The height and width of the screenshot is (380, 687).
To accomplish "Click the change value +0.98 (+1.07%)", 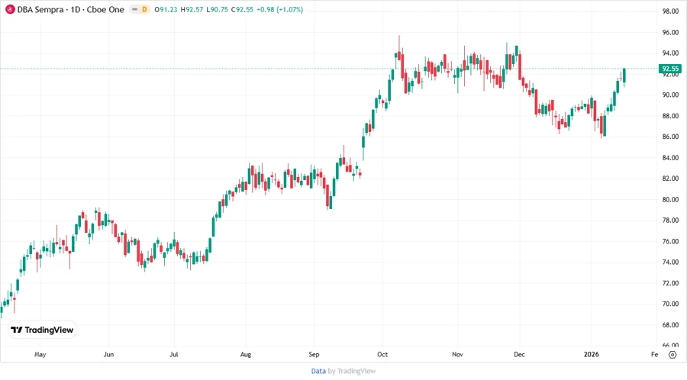I will pyautogui.click(x=280, y=10).
